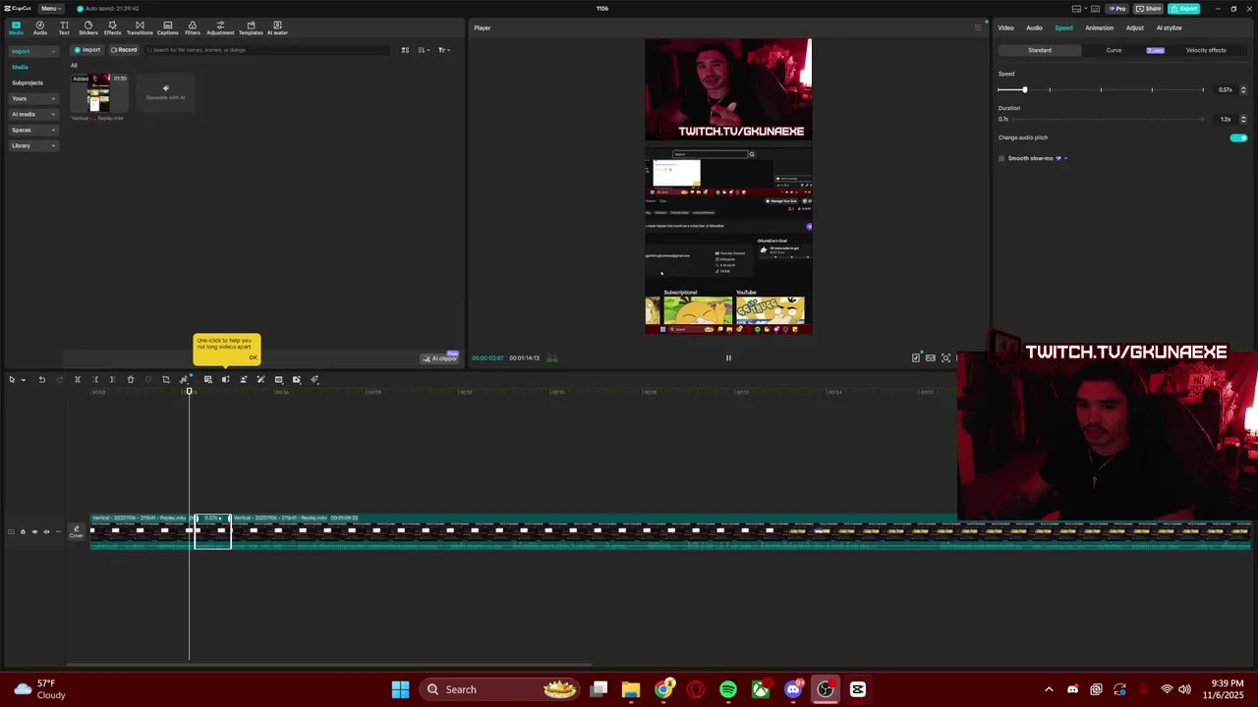Screen dimensions: 1258x707
Task: Open the Transitions panel
Action: [x=140, y=27]
